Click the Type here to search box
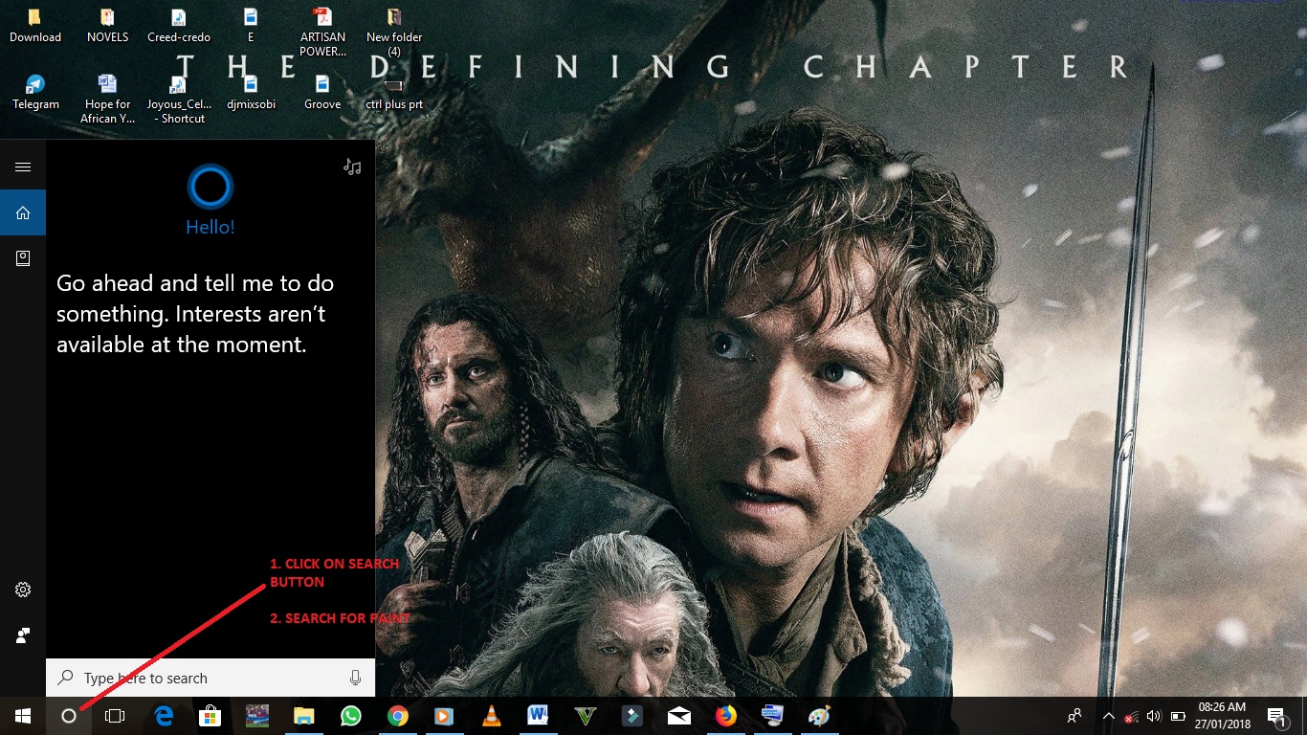Image resolution: width=1307 pixels, height=735 pixels. [x=210, y=678]
